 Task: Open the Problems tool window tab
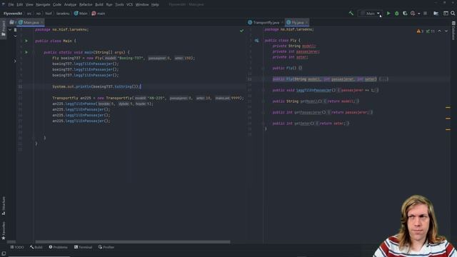click(x=59, y=247)
